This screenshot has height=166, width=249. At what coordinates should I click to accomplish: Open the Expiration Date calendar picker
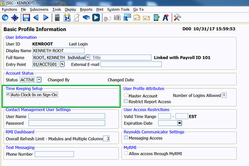(180, 123)
